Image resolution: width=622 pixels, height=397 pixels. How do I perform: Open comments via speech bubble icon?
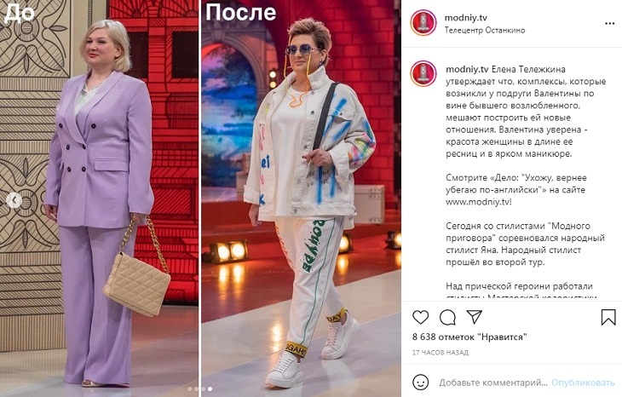(x=447, y=317)
